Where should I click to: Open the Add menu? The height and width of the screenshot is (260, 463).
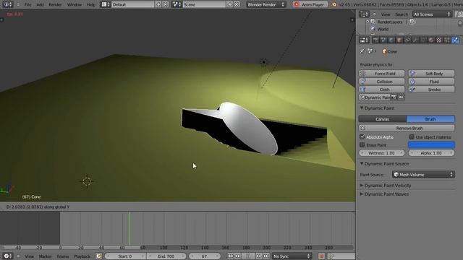[40, 5]
